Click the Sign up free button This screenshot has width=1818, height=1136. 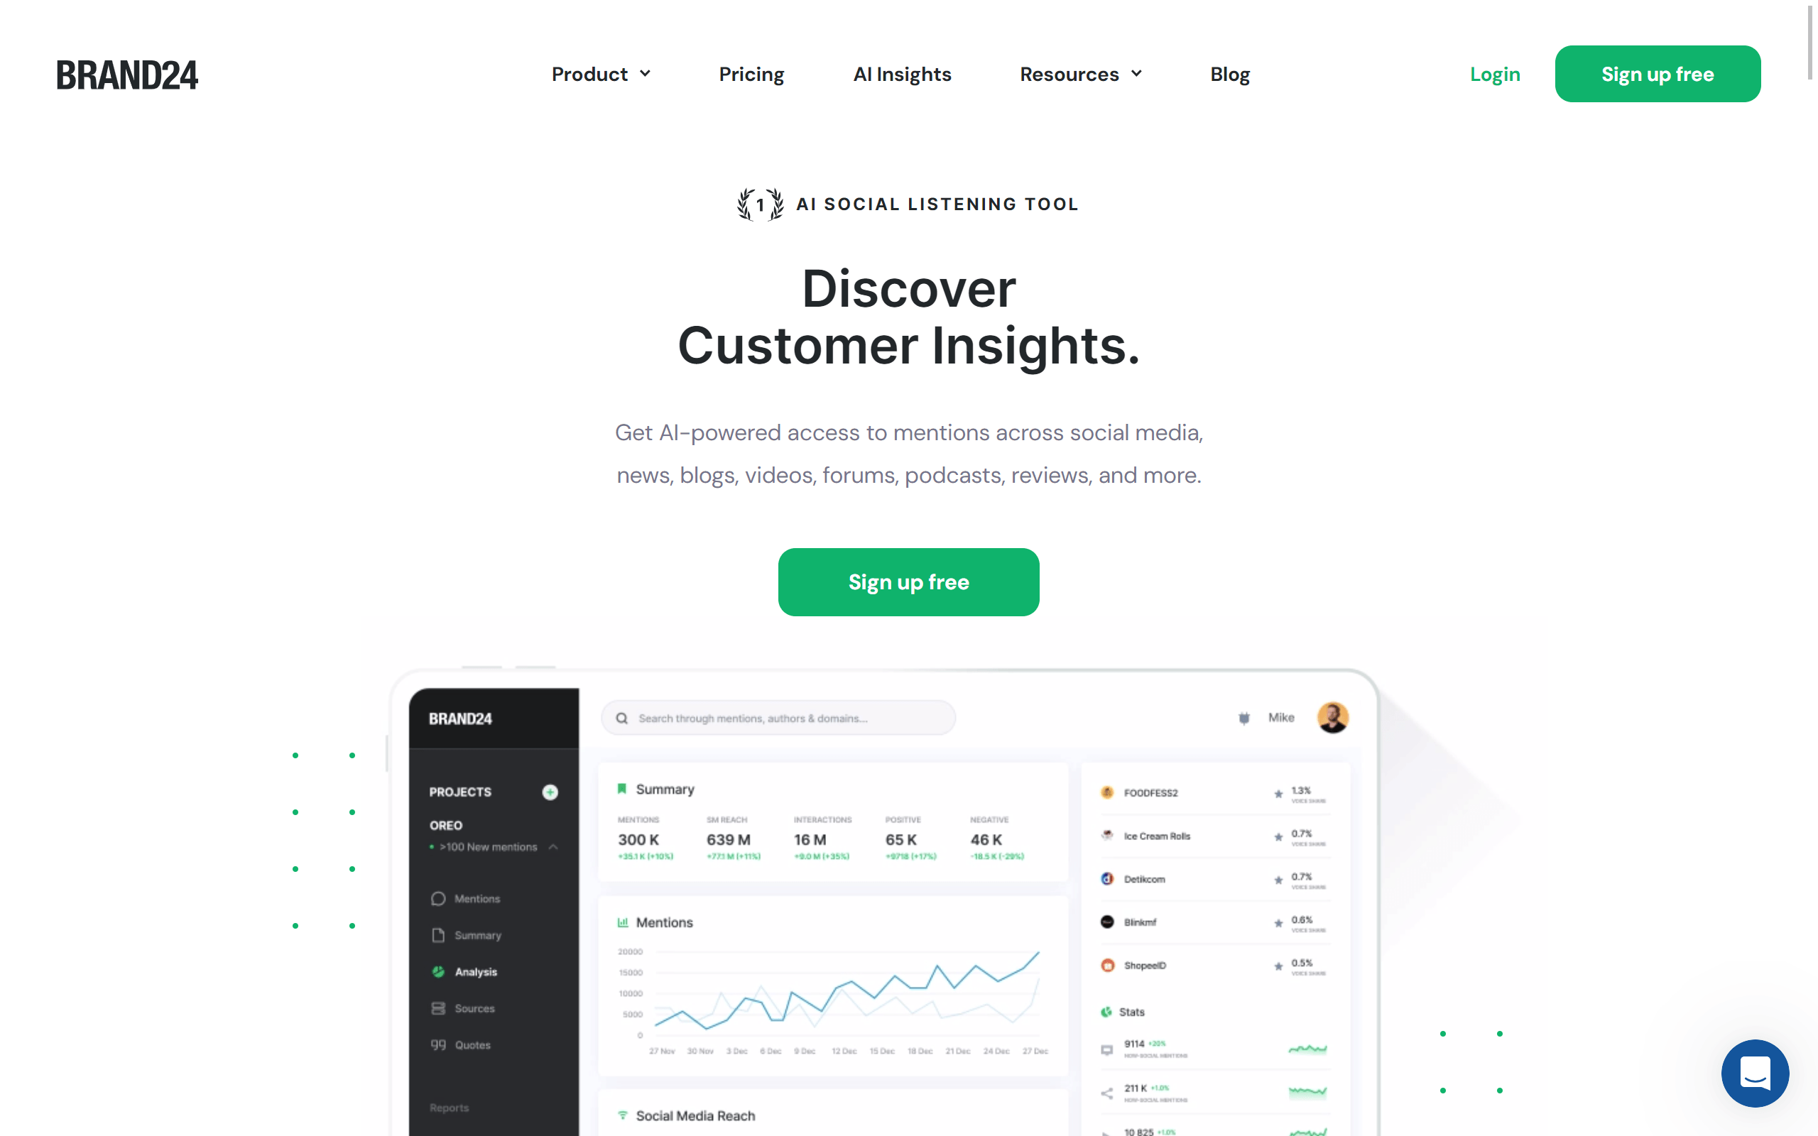[908, 581]
